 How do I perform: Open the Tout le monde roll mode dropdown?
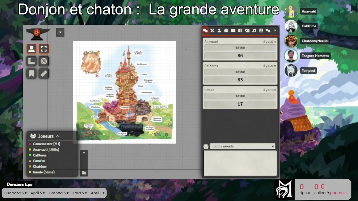242,146
